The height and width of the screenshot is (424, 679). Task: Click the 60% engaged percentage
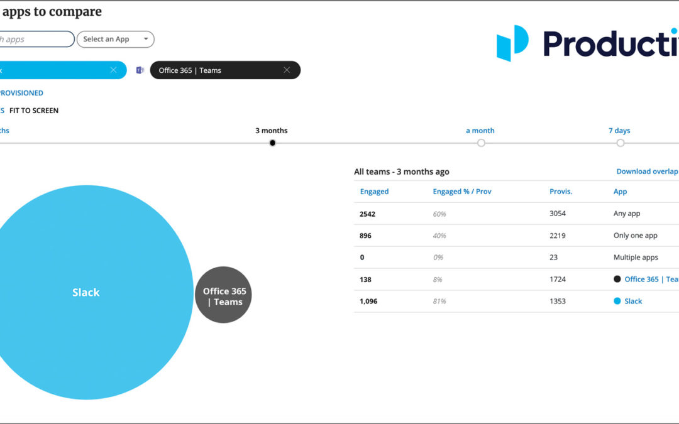coord(439,214)
